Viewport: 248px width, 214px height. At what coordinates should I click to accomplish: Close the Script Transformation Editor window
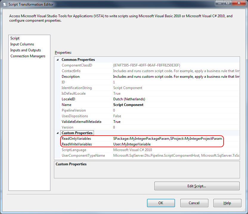(239, 3)
